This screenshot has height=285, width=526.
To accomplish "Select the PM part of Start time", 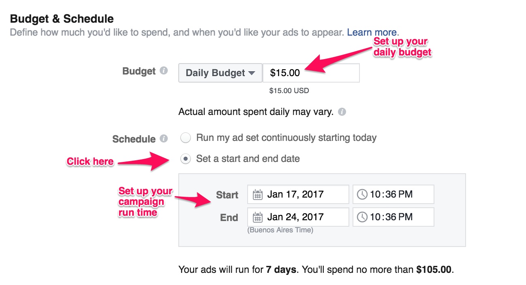I will point(406,195).
